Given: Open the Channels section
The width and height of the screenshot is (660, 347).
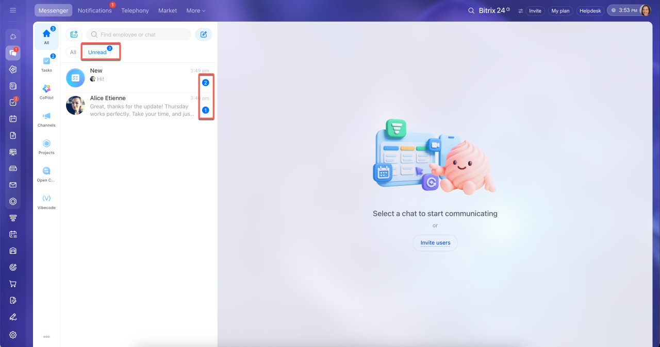Looking at the screenshot, I should 46,119.
